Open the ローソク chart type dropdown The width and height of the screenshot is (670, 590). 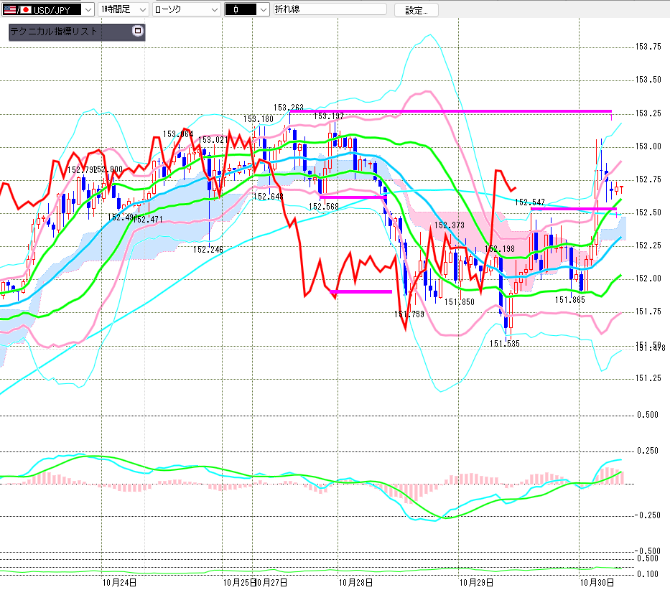point(213,10)
